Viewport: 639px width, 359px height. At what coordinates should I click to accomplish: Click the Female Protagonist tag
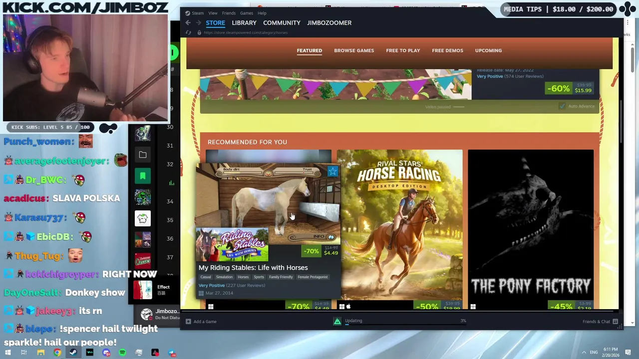[313, 277]
